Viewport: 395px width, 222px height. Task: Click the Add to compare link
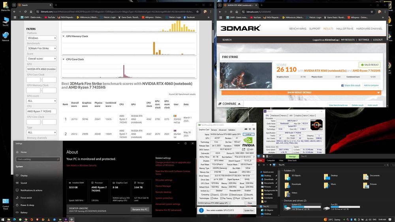371,86
